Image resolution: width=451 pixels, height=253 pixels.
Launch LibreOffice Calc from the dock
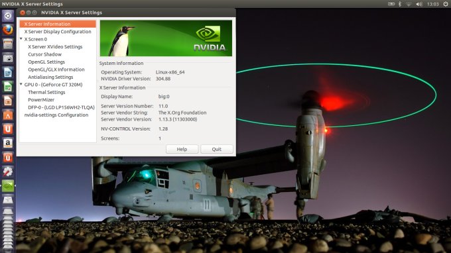8,87
